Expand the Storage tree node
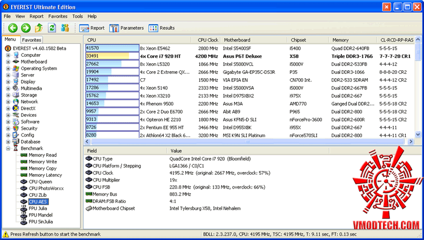Viewport: 424px width, 240px height. click(8, 95)
